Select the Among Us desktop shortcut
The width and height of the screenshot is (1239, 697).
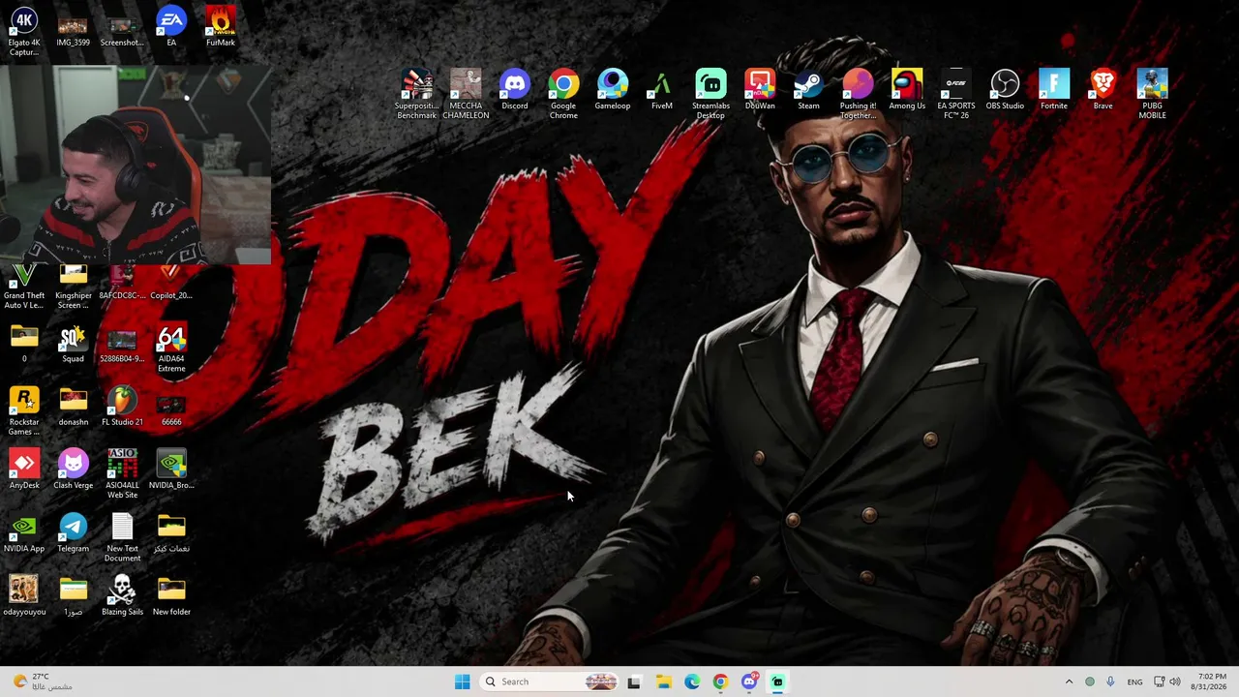(x=907, y=89)
